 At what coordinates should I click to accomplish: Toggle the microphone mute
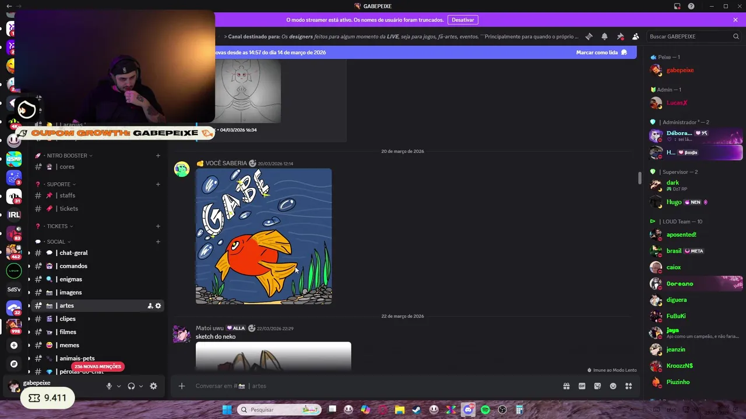pos(109,386)
